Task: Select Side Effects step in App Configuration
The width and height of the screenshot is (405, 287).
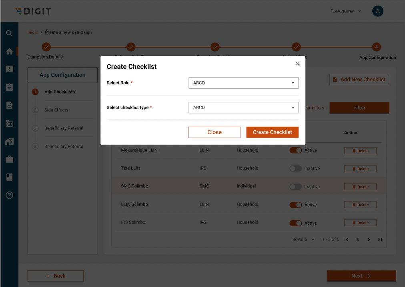Action: click(56, 110)
